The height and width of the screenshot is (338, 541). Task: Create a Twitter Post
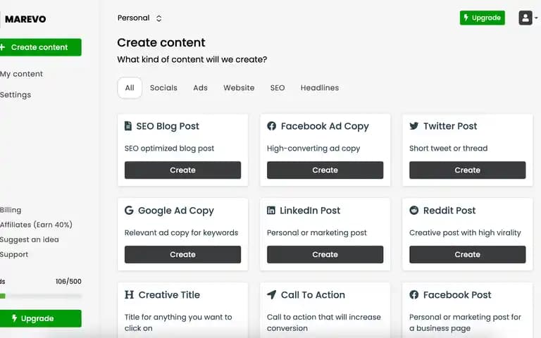[468, 170]
